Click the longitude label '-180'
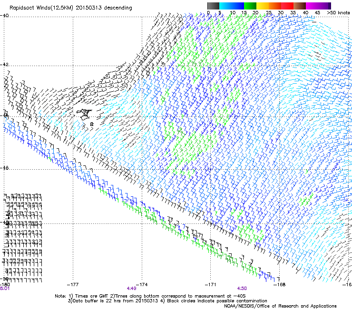The width and height of the screenshot is (352, 309). click(5, 285)
